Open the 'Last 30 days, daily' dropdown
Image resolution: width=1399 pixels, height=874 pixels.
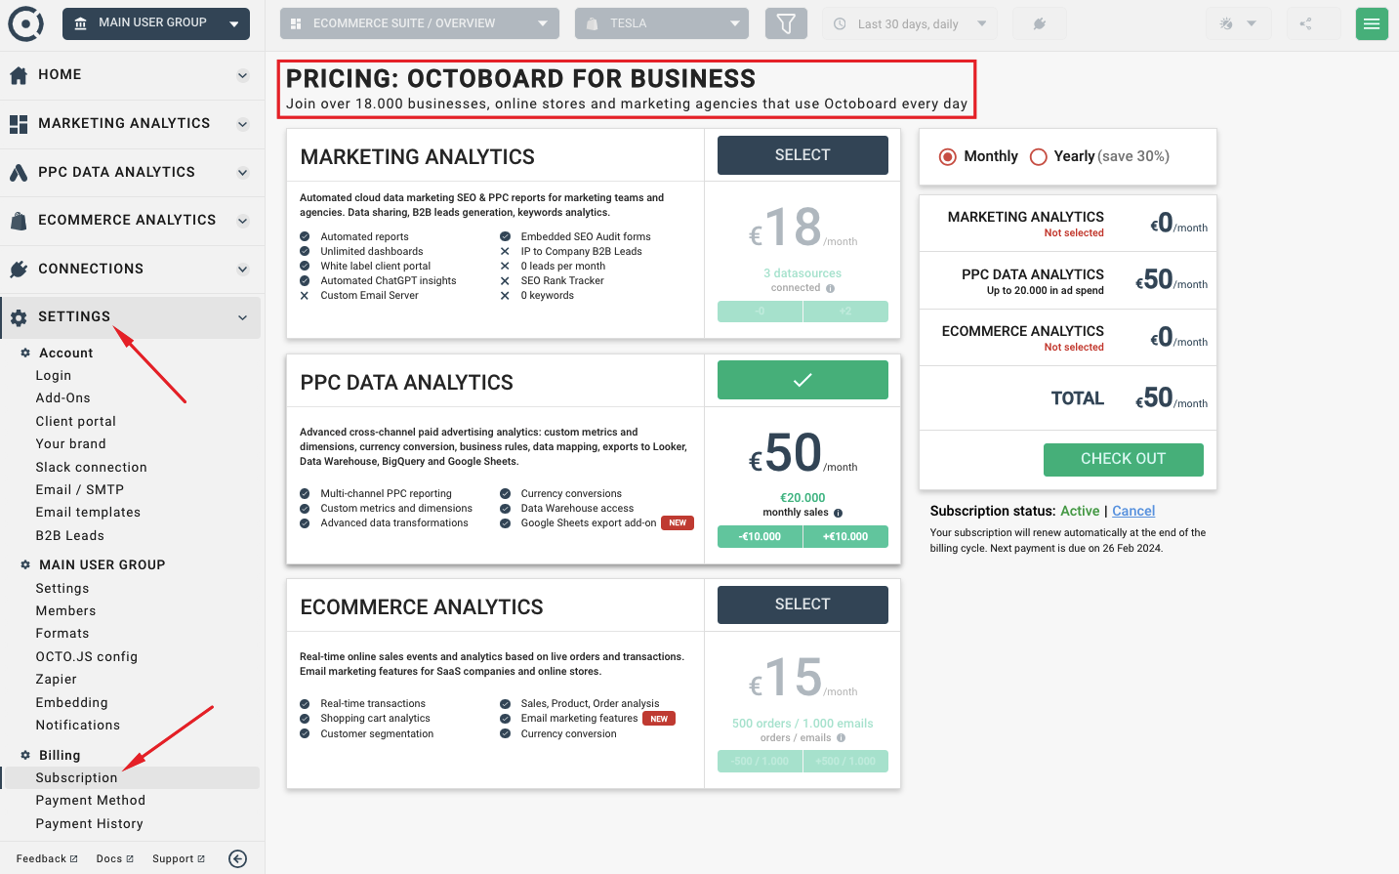tap(910, 23)
